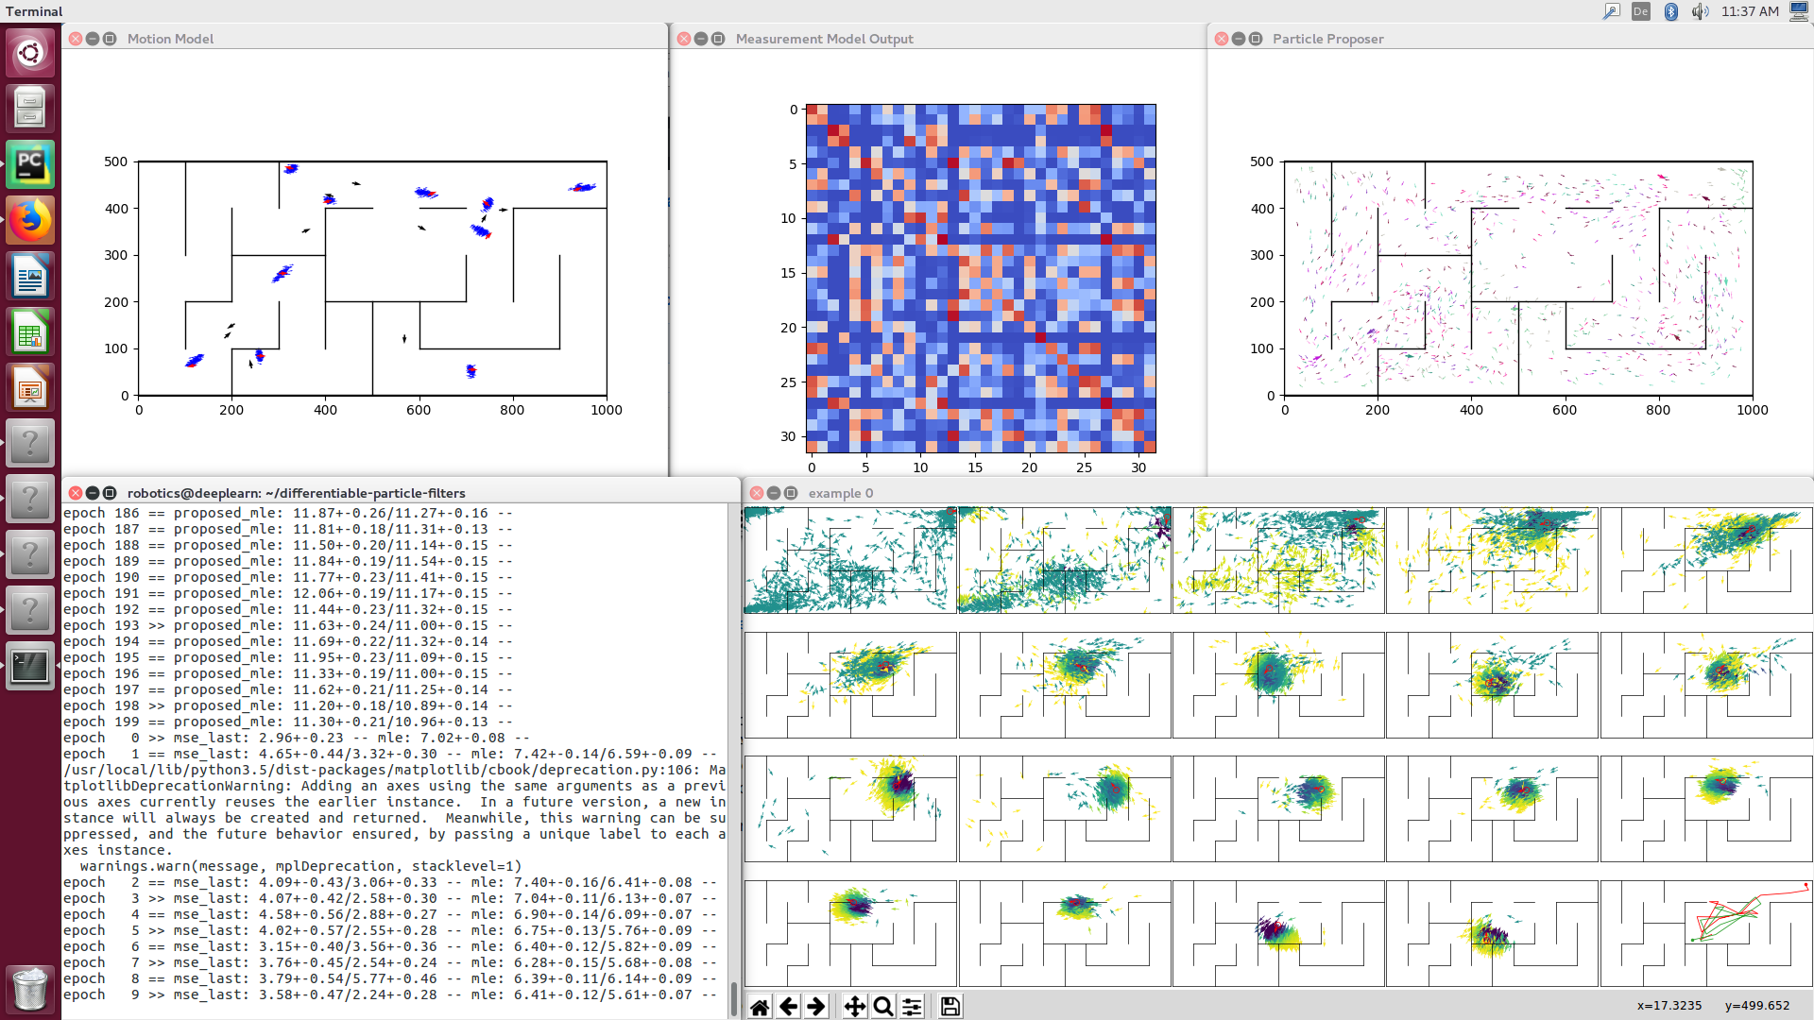Viewport: 1814px width, 1020px height.
Task: Save the figure with floppy icon
Action: pyautogui.click(x=950, y=1007)
